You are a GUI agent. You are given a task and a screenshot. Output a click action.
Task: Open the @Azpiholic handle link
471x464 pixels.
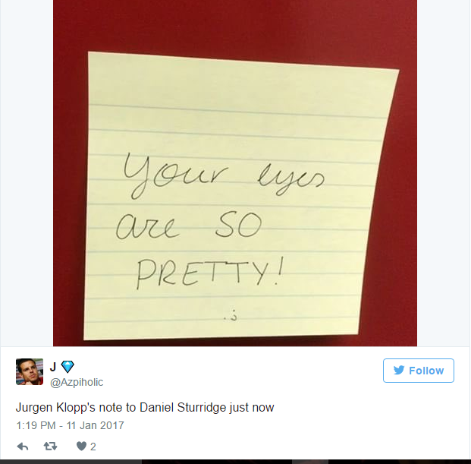77,382
